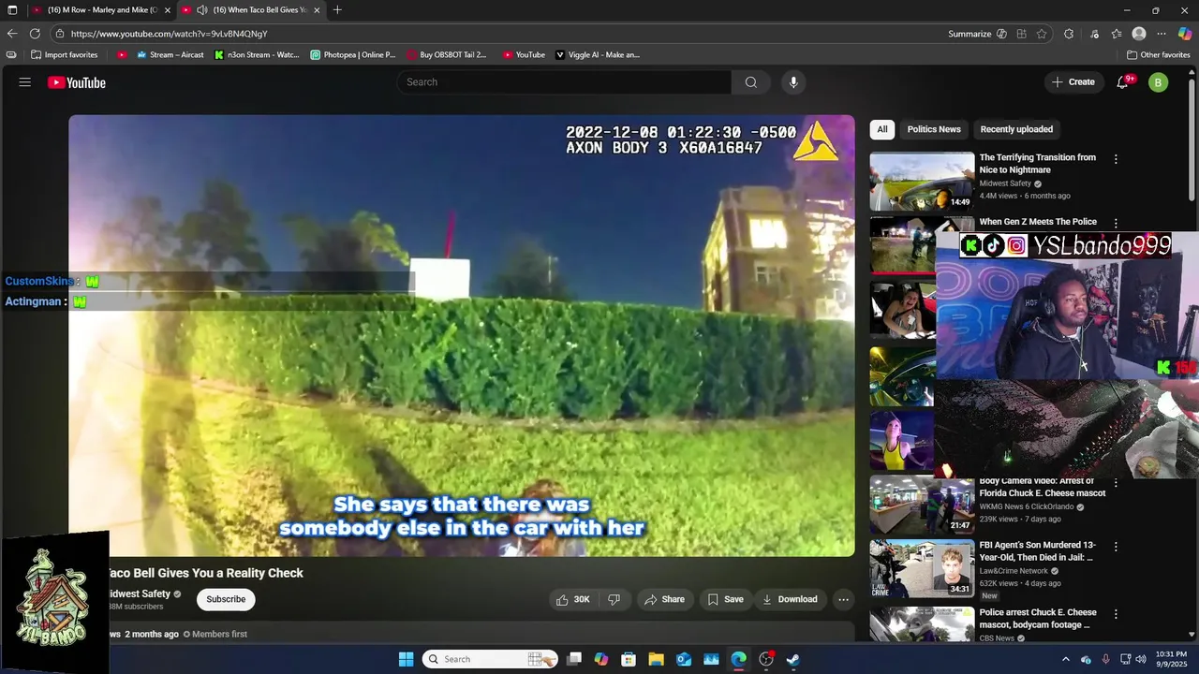
Task: Click the taskbar clock showing 10:31 PM
Action: [1171, 659]
